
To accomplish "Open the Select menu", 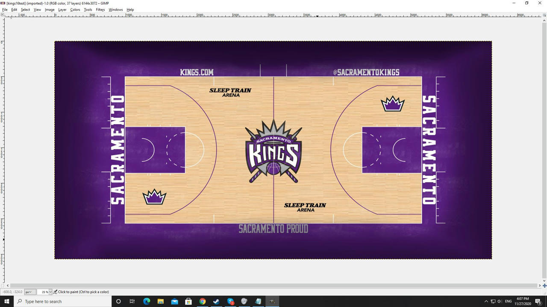I will (25, 9).
